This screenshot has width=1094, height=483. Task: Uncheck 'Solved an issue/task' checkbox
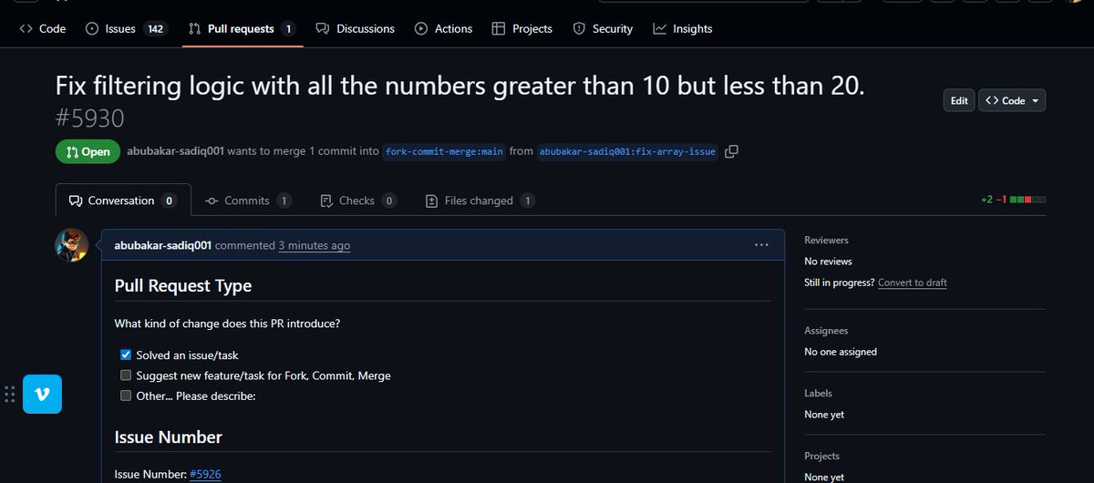coord(126,355)
